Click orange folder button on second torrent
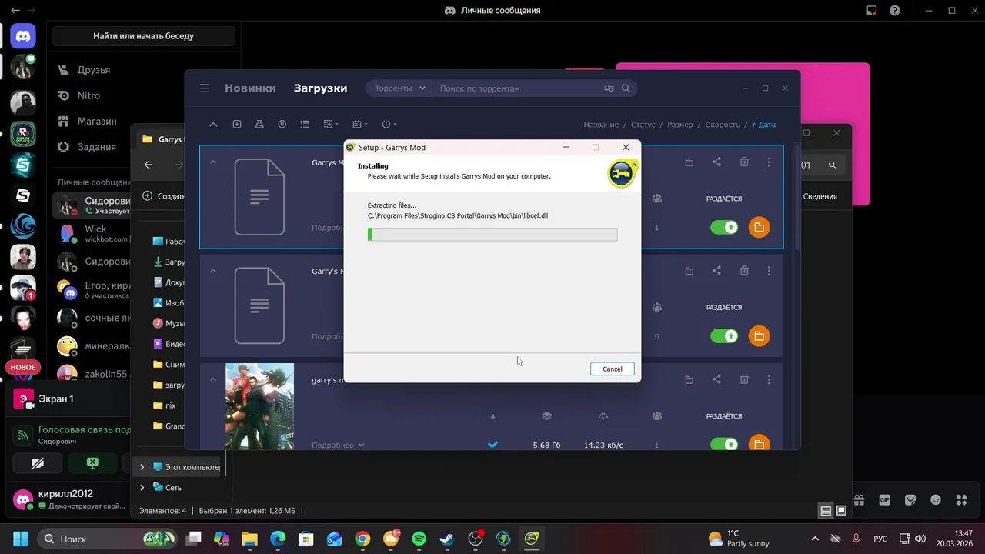Image resolution: width=985 pixels, height=554 pixels. click(x=759, y=336)
